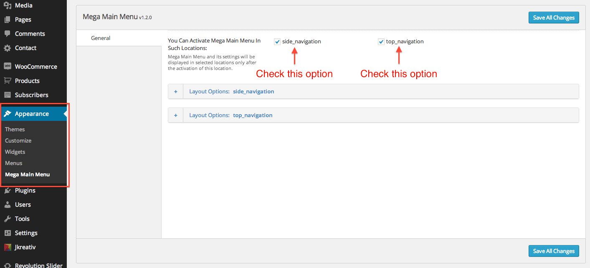The image size is (590, 268).
Task: Click top Save All Changes button
Action: click(554, 18)
